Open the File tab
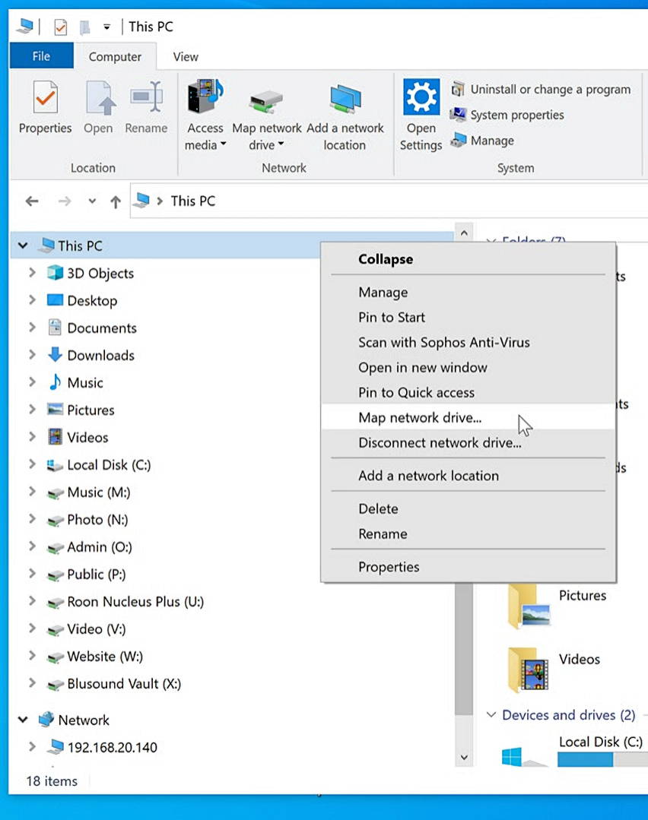648x820 pixels. [x=41, y=56]
